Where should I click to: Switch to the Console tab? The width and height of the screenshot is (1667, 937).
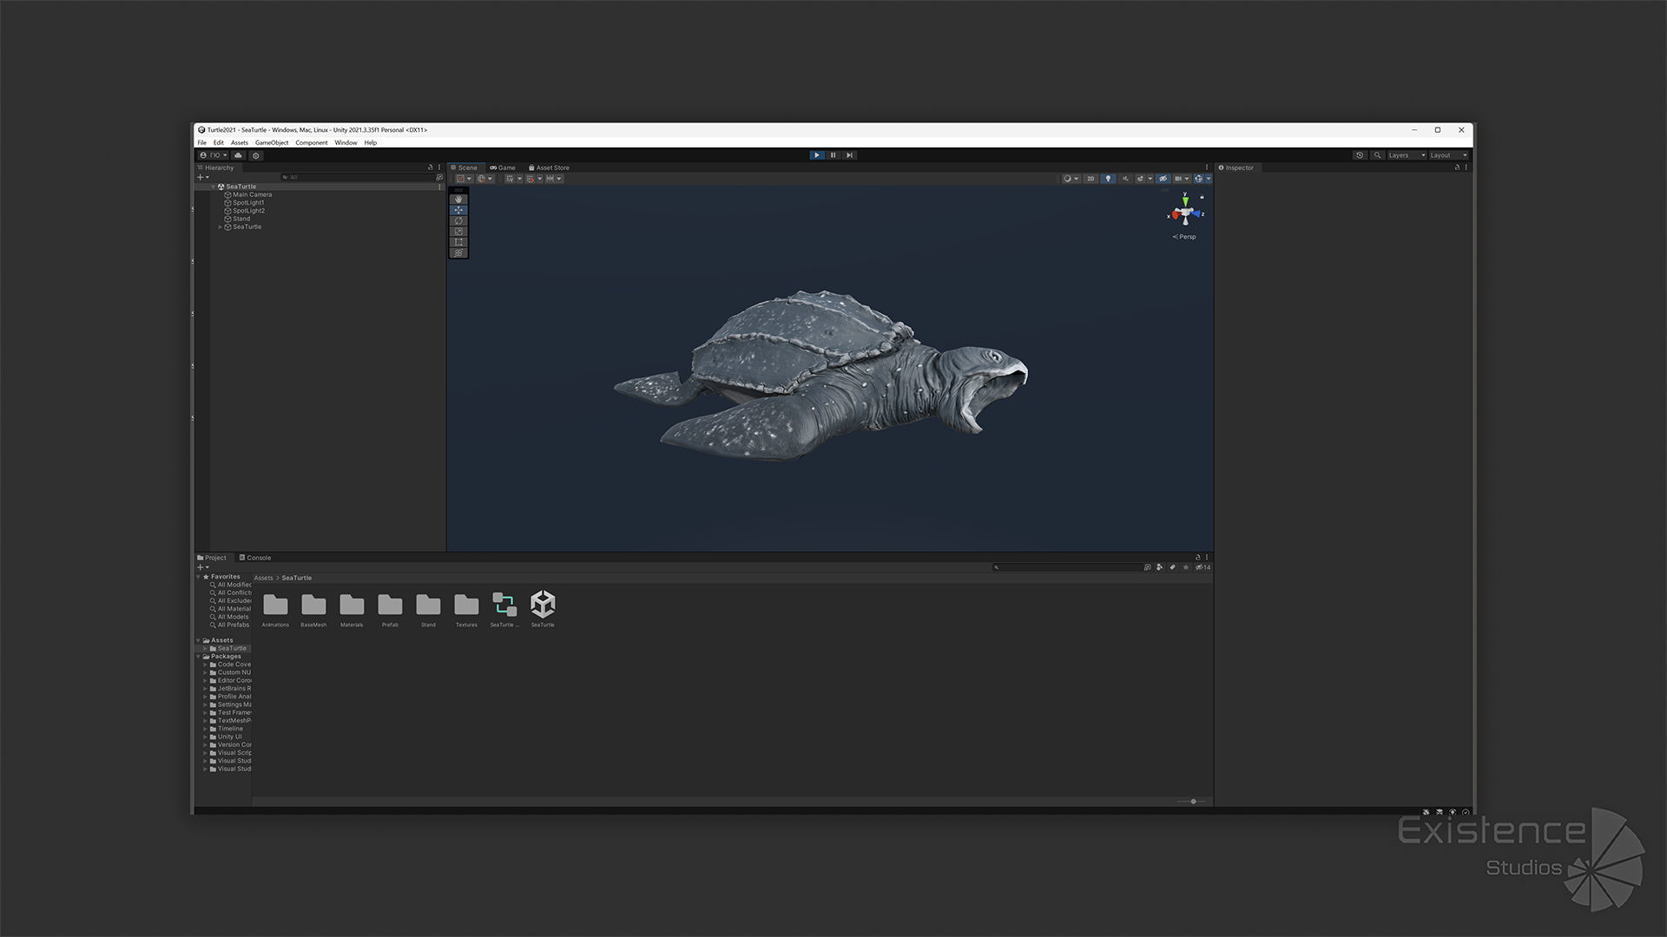255,558
